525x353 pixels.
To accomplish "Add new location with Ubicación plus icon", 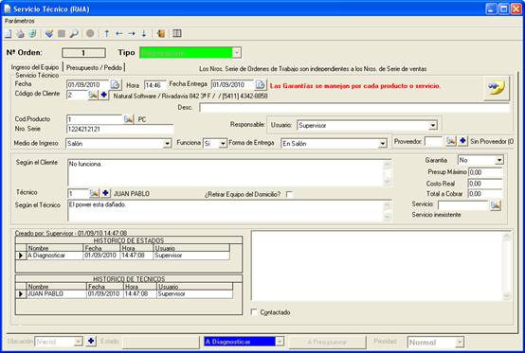I will click(x=91, y=342).
